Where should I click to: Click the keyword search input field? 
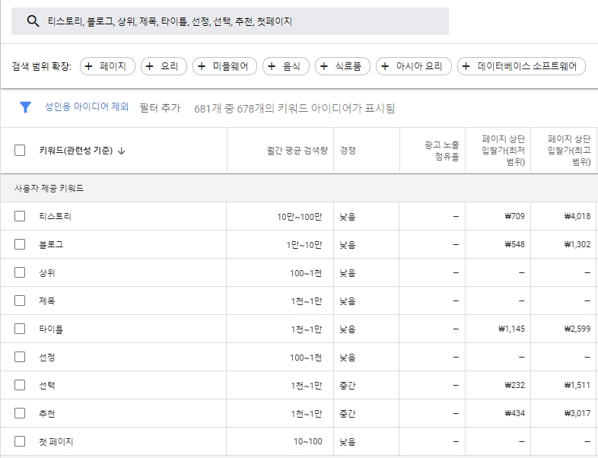pos(230,21)
